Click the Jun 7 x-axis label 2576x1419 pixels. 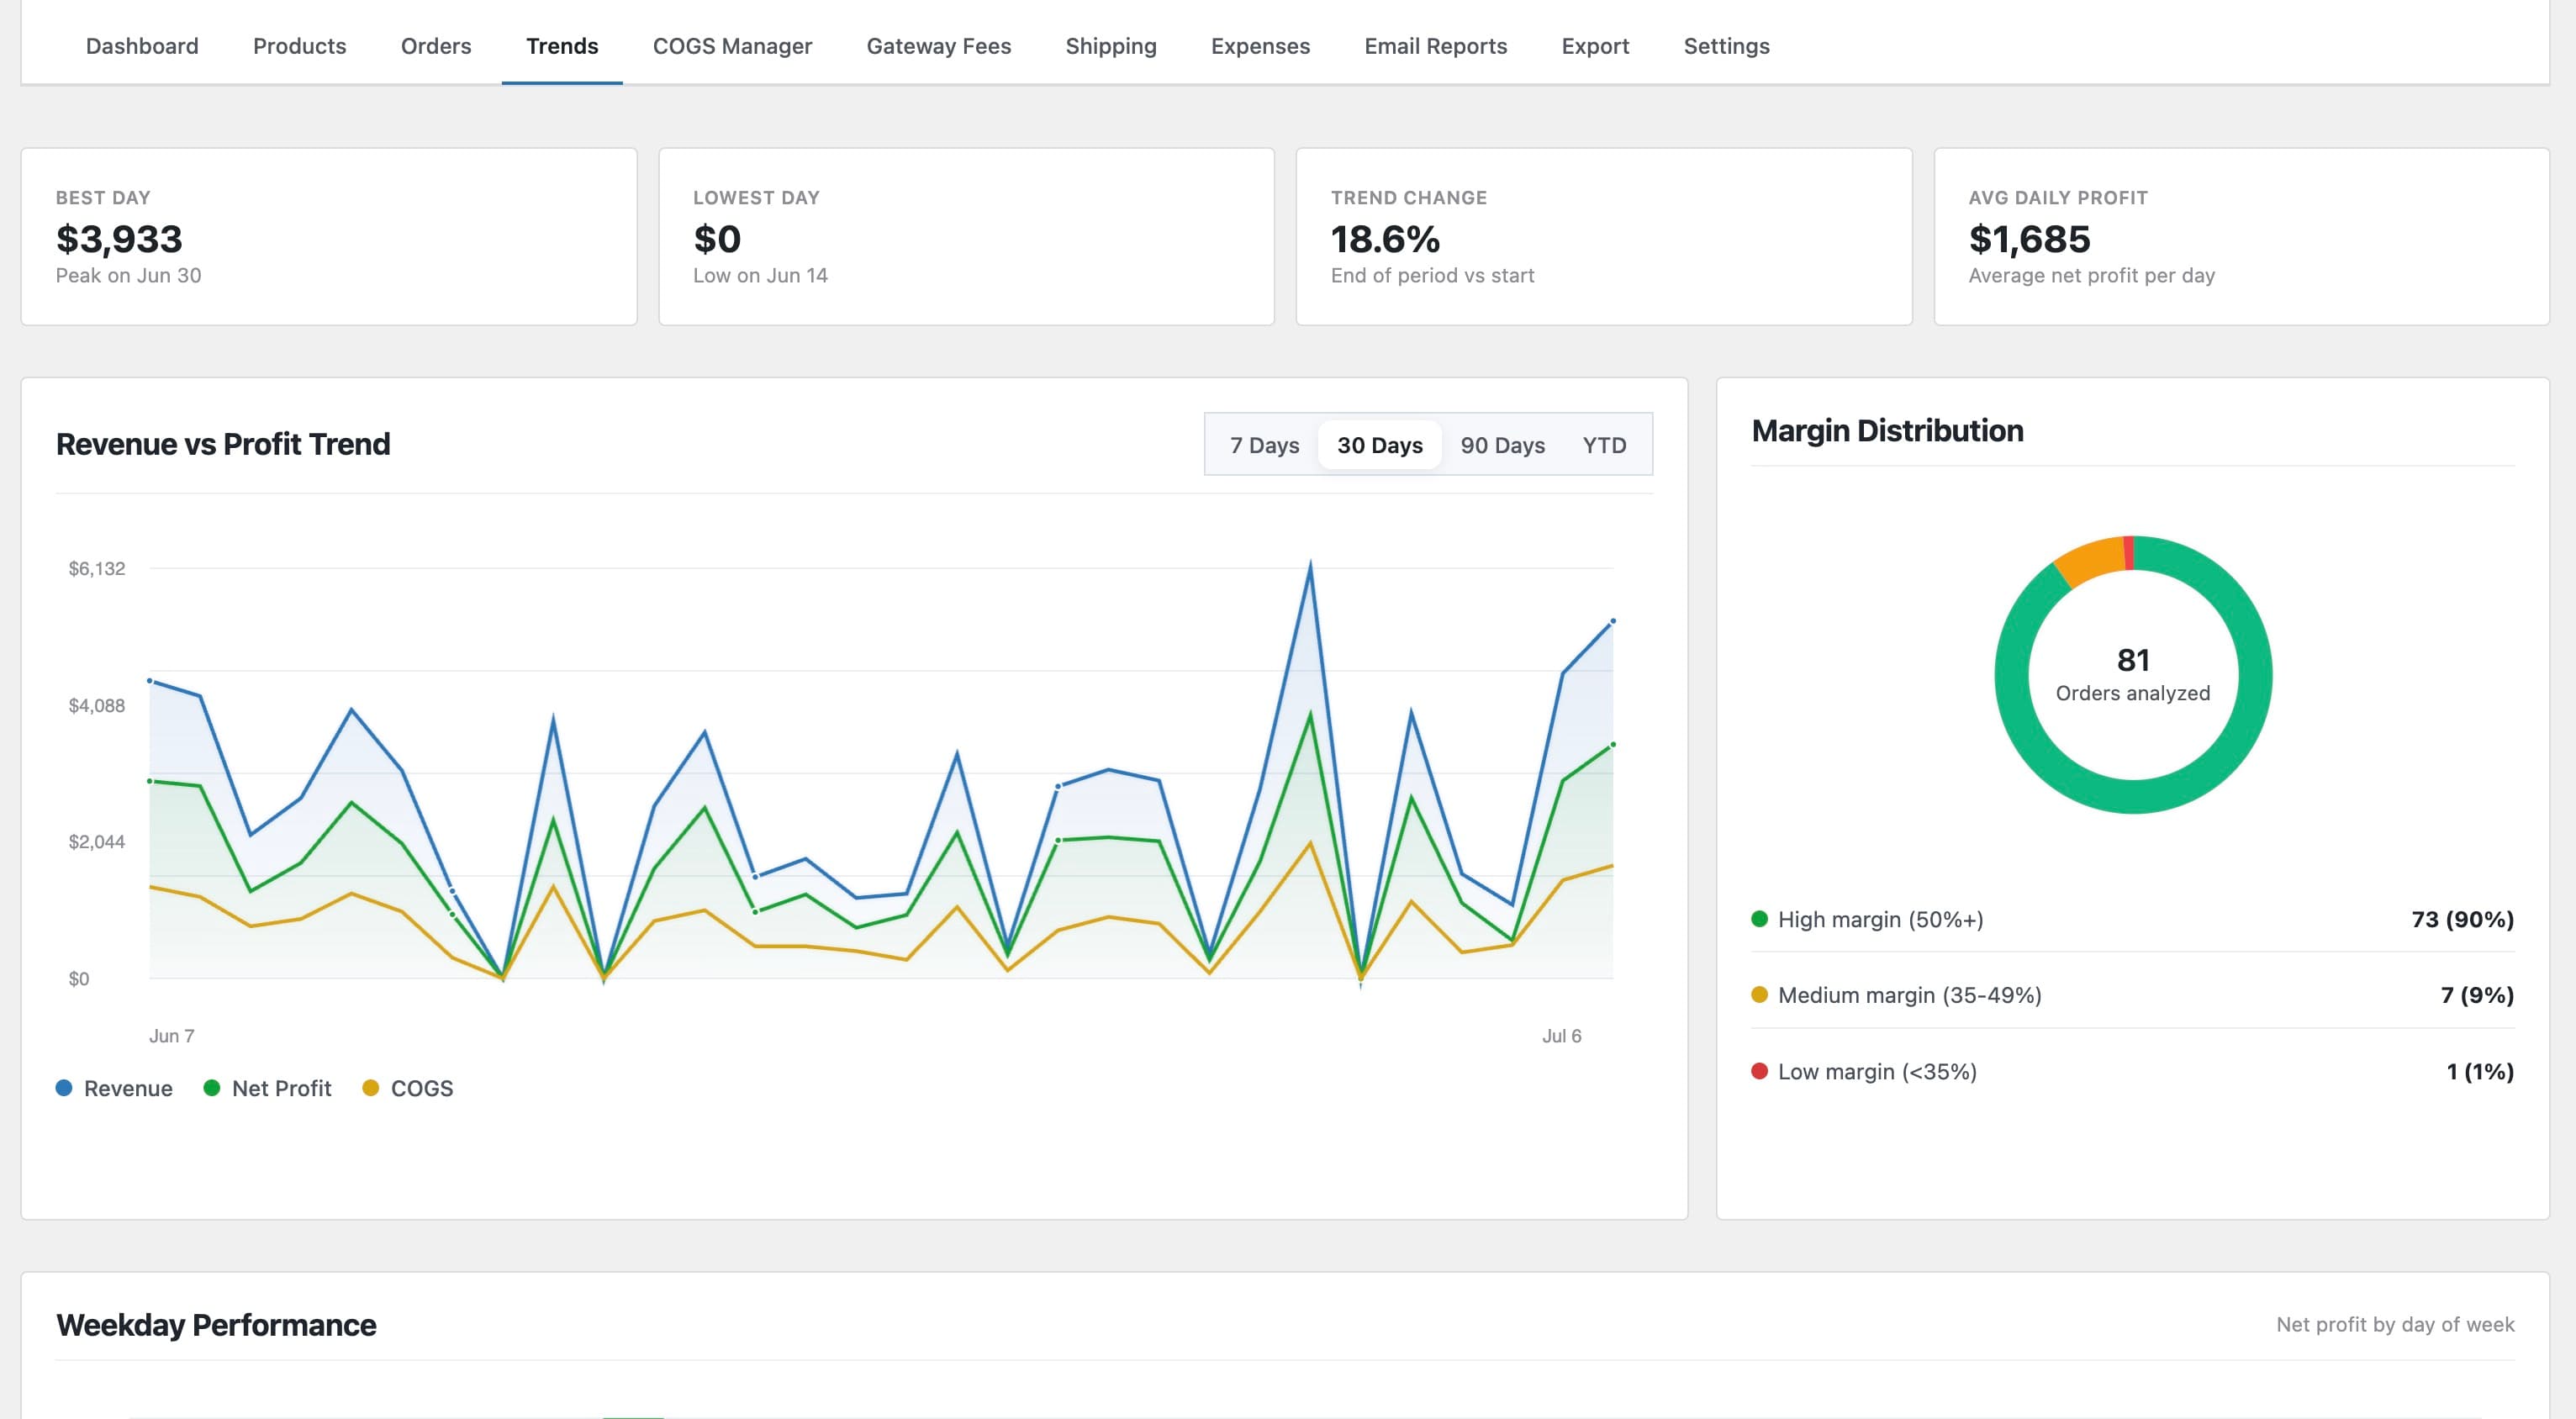[x=171, y=1036]
